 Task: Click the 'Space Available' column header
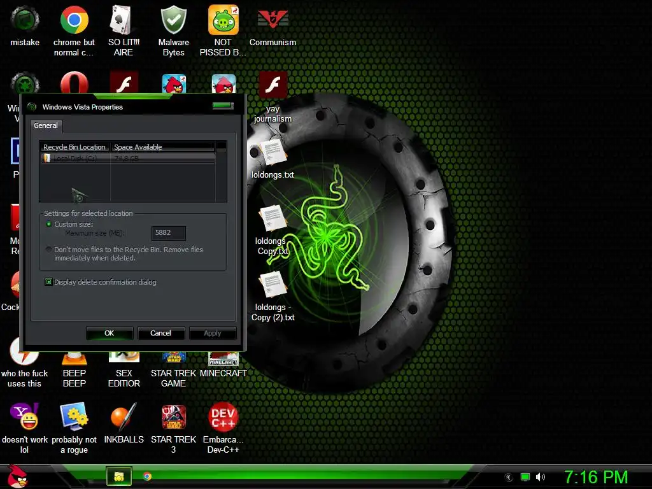tap(162, 147)
